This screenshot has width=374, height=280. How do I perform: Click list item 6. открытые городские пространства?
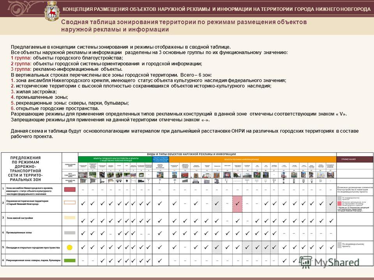pyautogui.click(x=55, y=108)
